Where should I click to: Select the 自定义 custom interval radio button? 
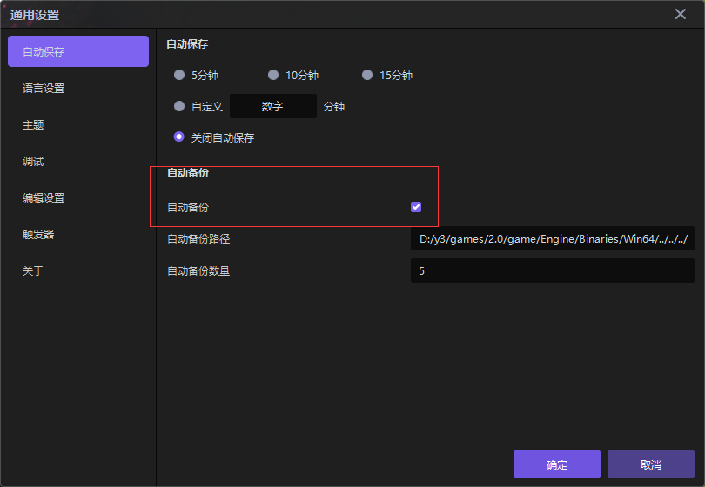point(179,107)
